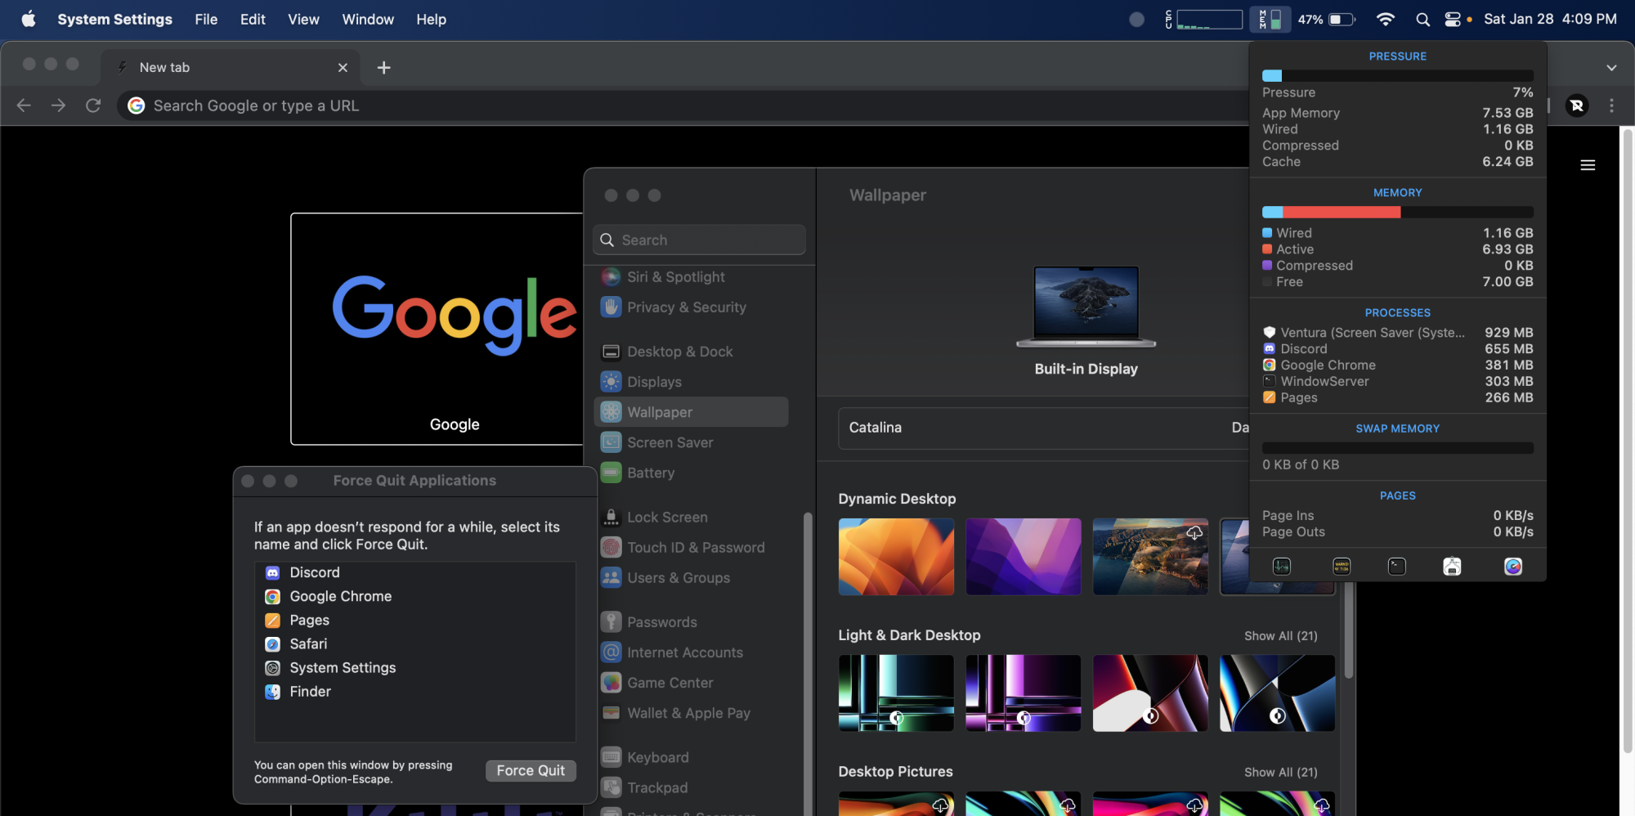Open Terminal icon in memory panel
Image resolution: width=1635 pixels, height=816 pixels.
[1397, 567]
